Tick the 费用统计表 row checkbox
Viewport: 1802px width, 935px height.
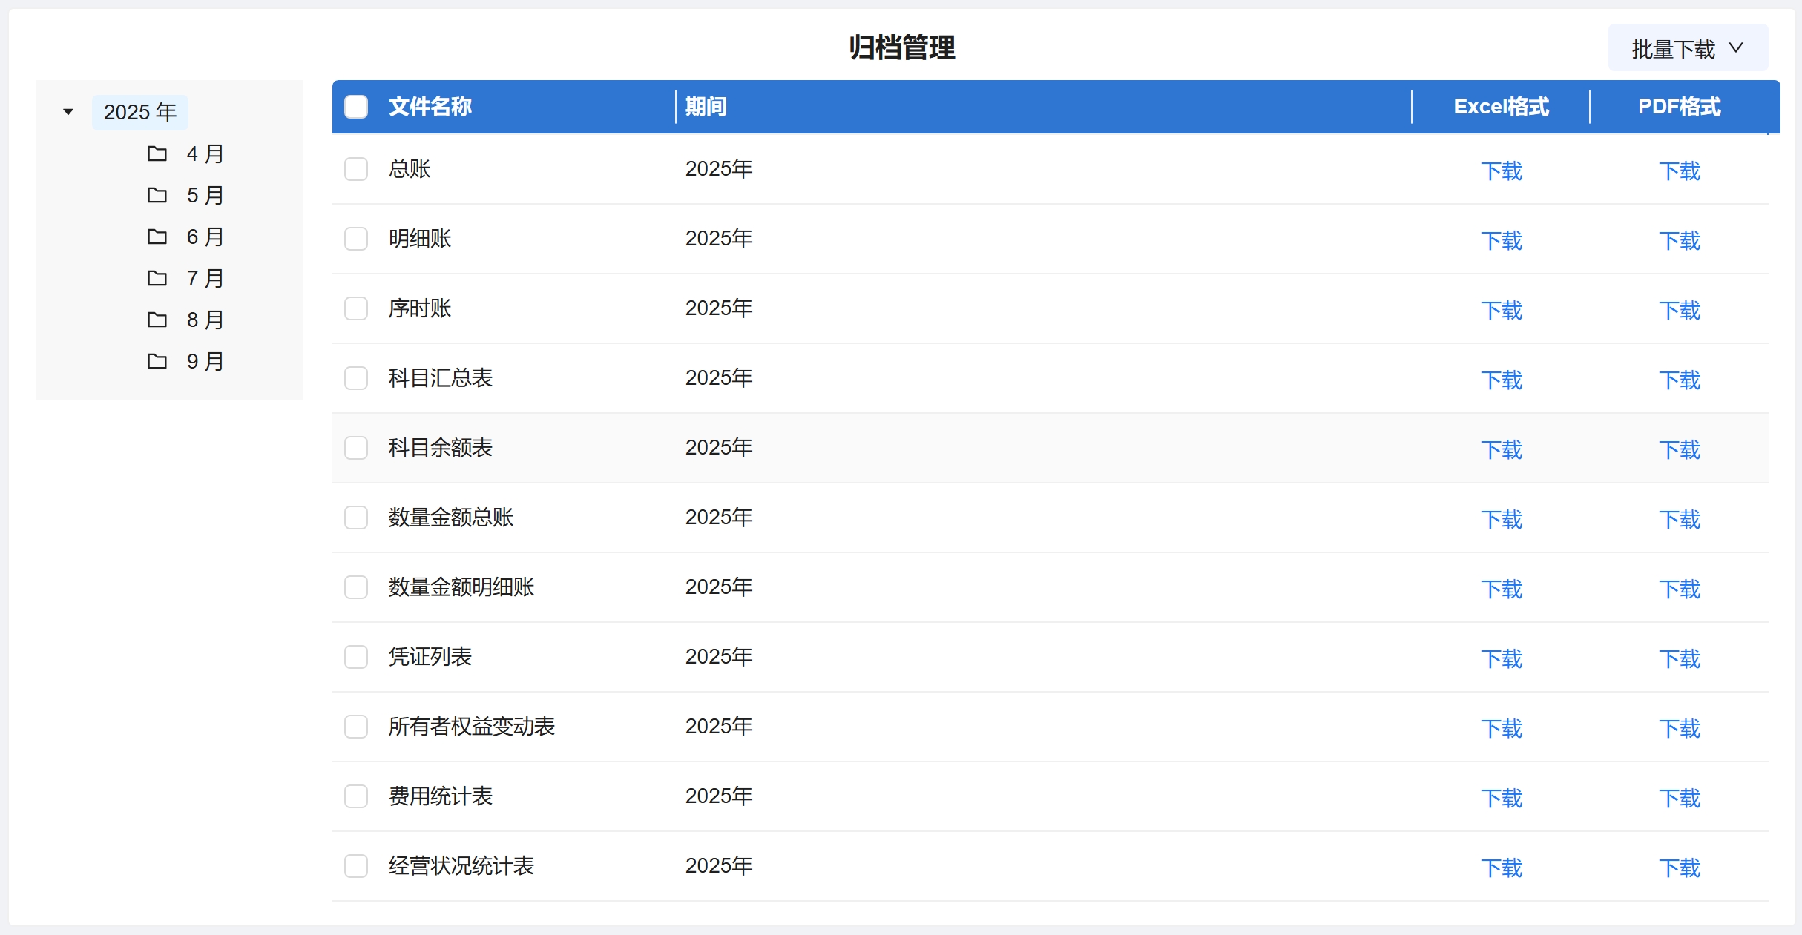pyautogui.click(x=356, y=796)
